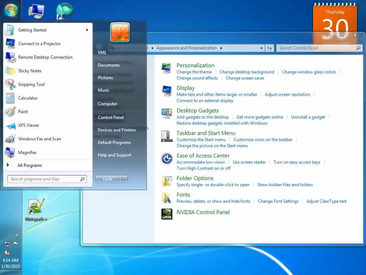
Task: Click the user account picture in Start menu
Action: pos(120,32)
